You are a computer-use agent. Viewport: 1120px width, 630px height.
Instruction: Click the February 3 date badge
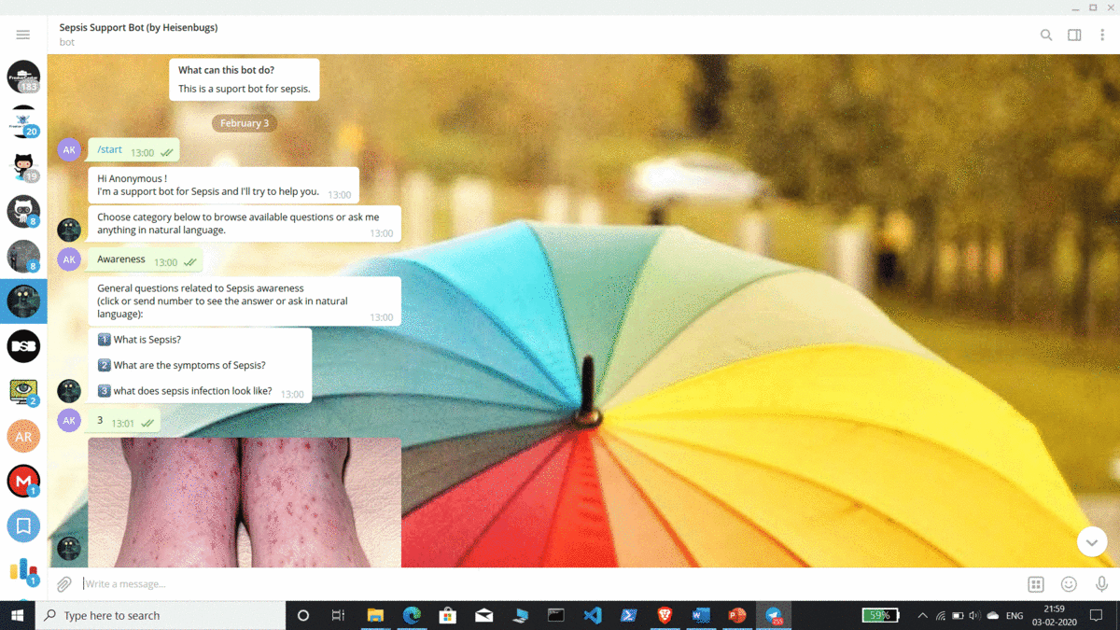[x=245, y=123]
